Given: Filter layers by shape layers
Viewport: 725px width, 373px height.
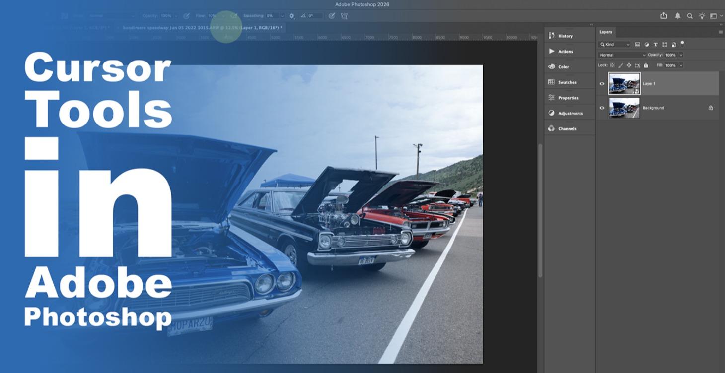Looking at the screenshot, I should tap(664, 45).
